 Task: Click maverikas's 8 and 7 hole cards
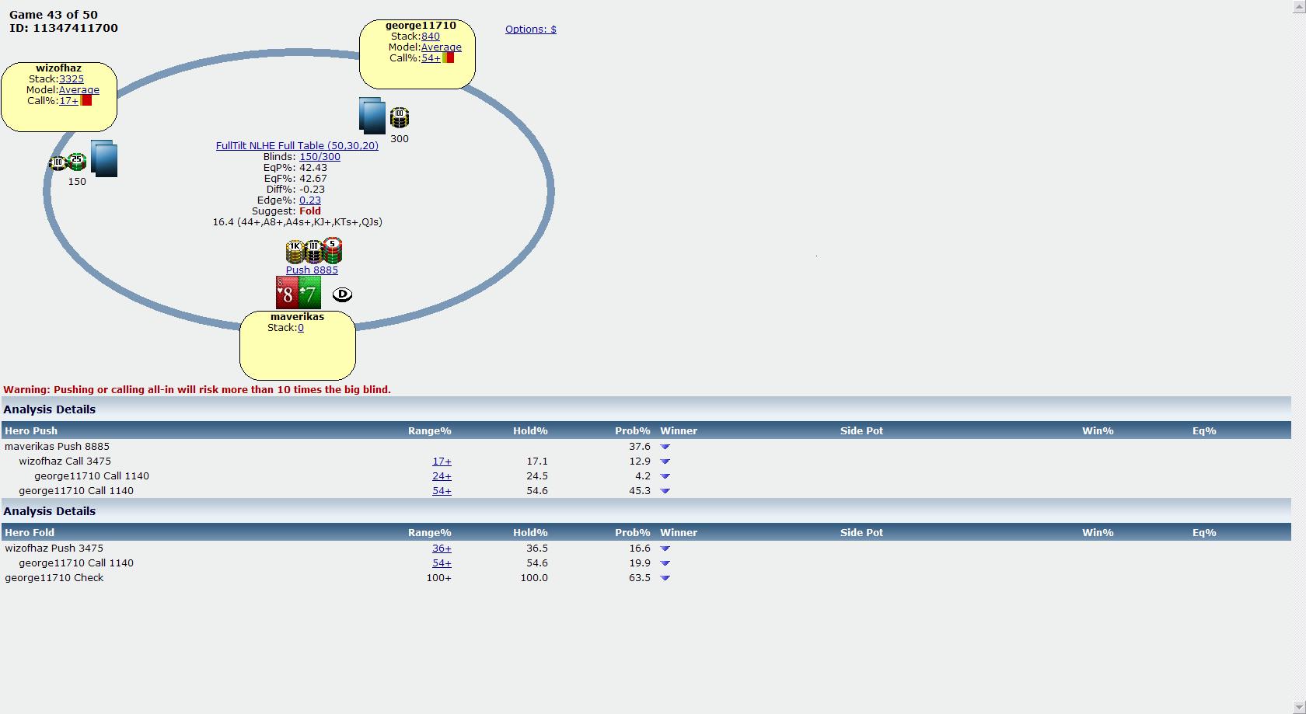pyautogui.click(x=298, y=293)
